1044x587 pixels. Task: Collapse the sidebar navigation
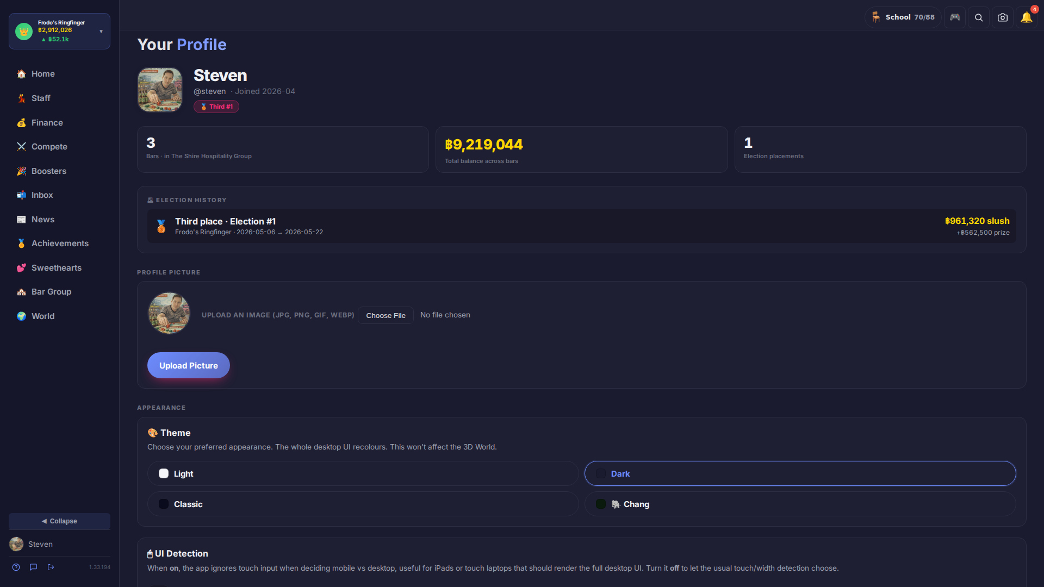[59, 521]
